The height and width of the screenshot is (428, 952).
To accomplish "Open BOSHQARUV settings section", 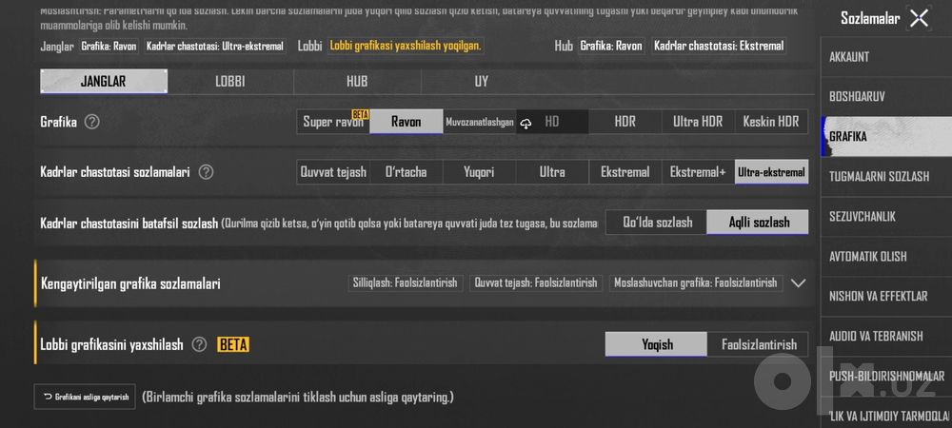I will point(886,96).
